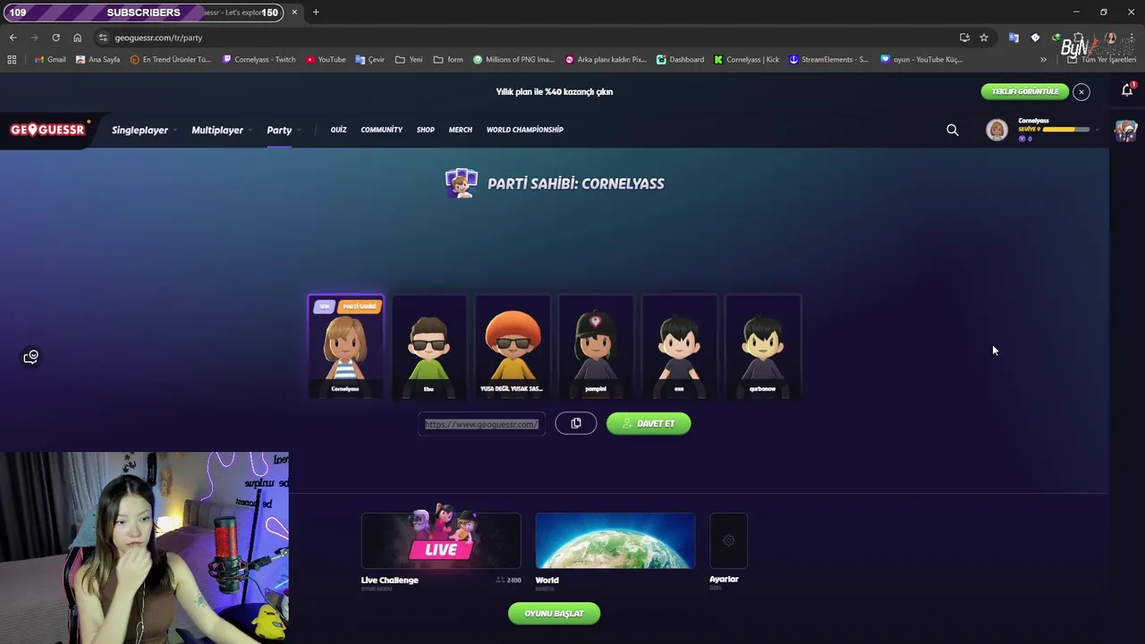Viewport: 1145px width, 644px height.
Task: Open the Dashboard bookmark
Action: pos(680,60)
